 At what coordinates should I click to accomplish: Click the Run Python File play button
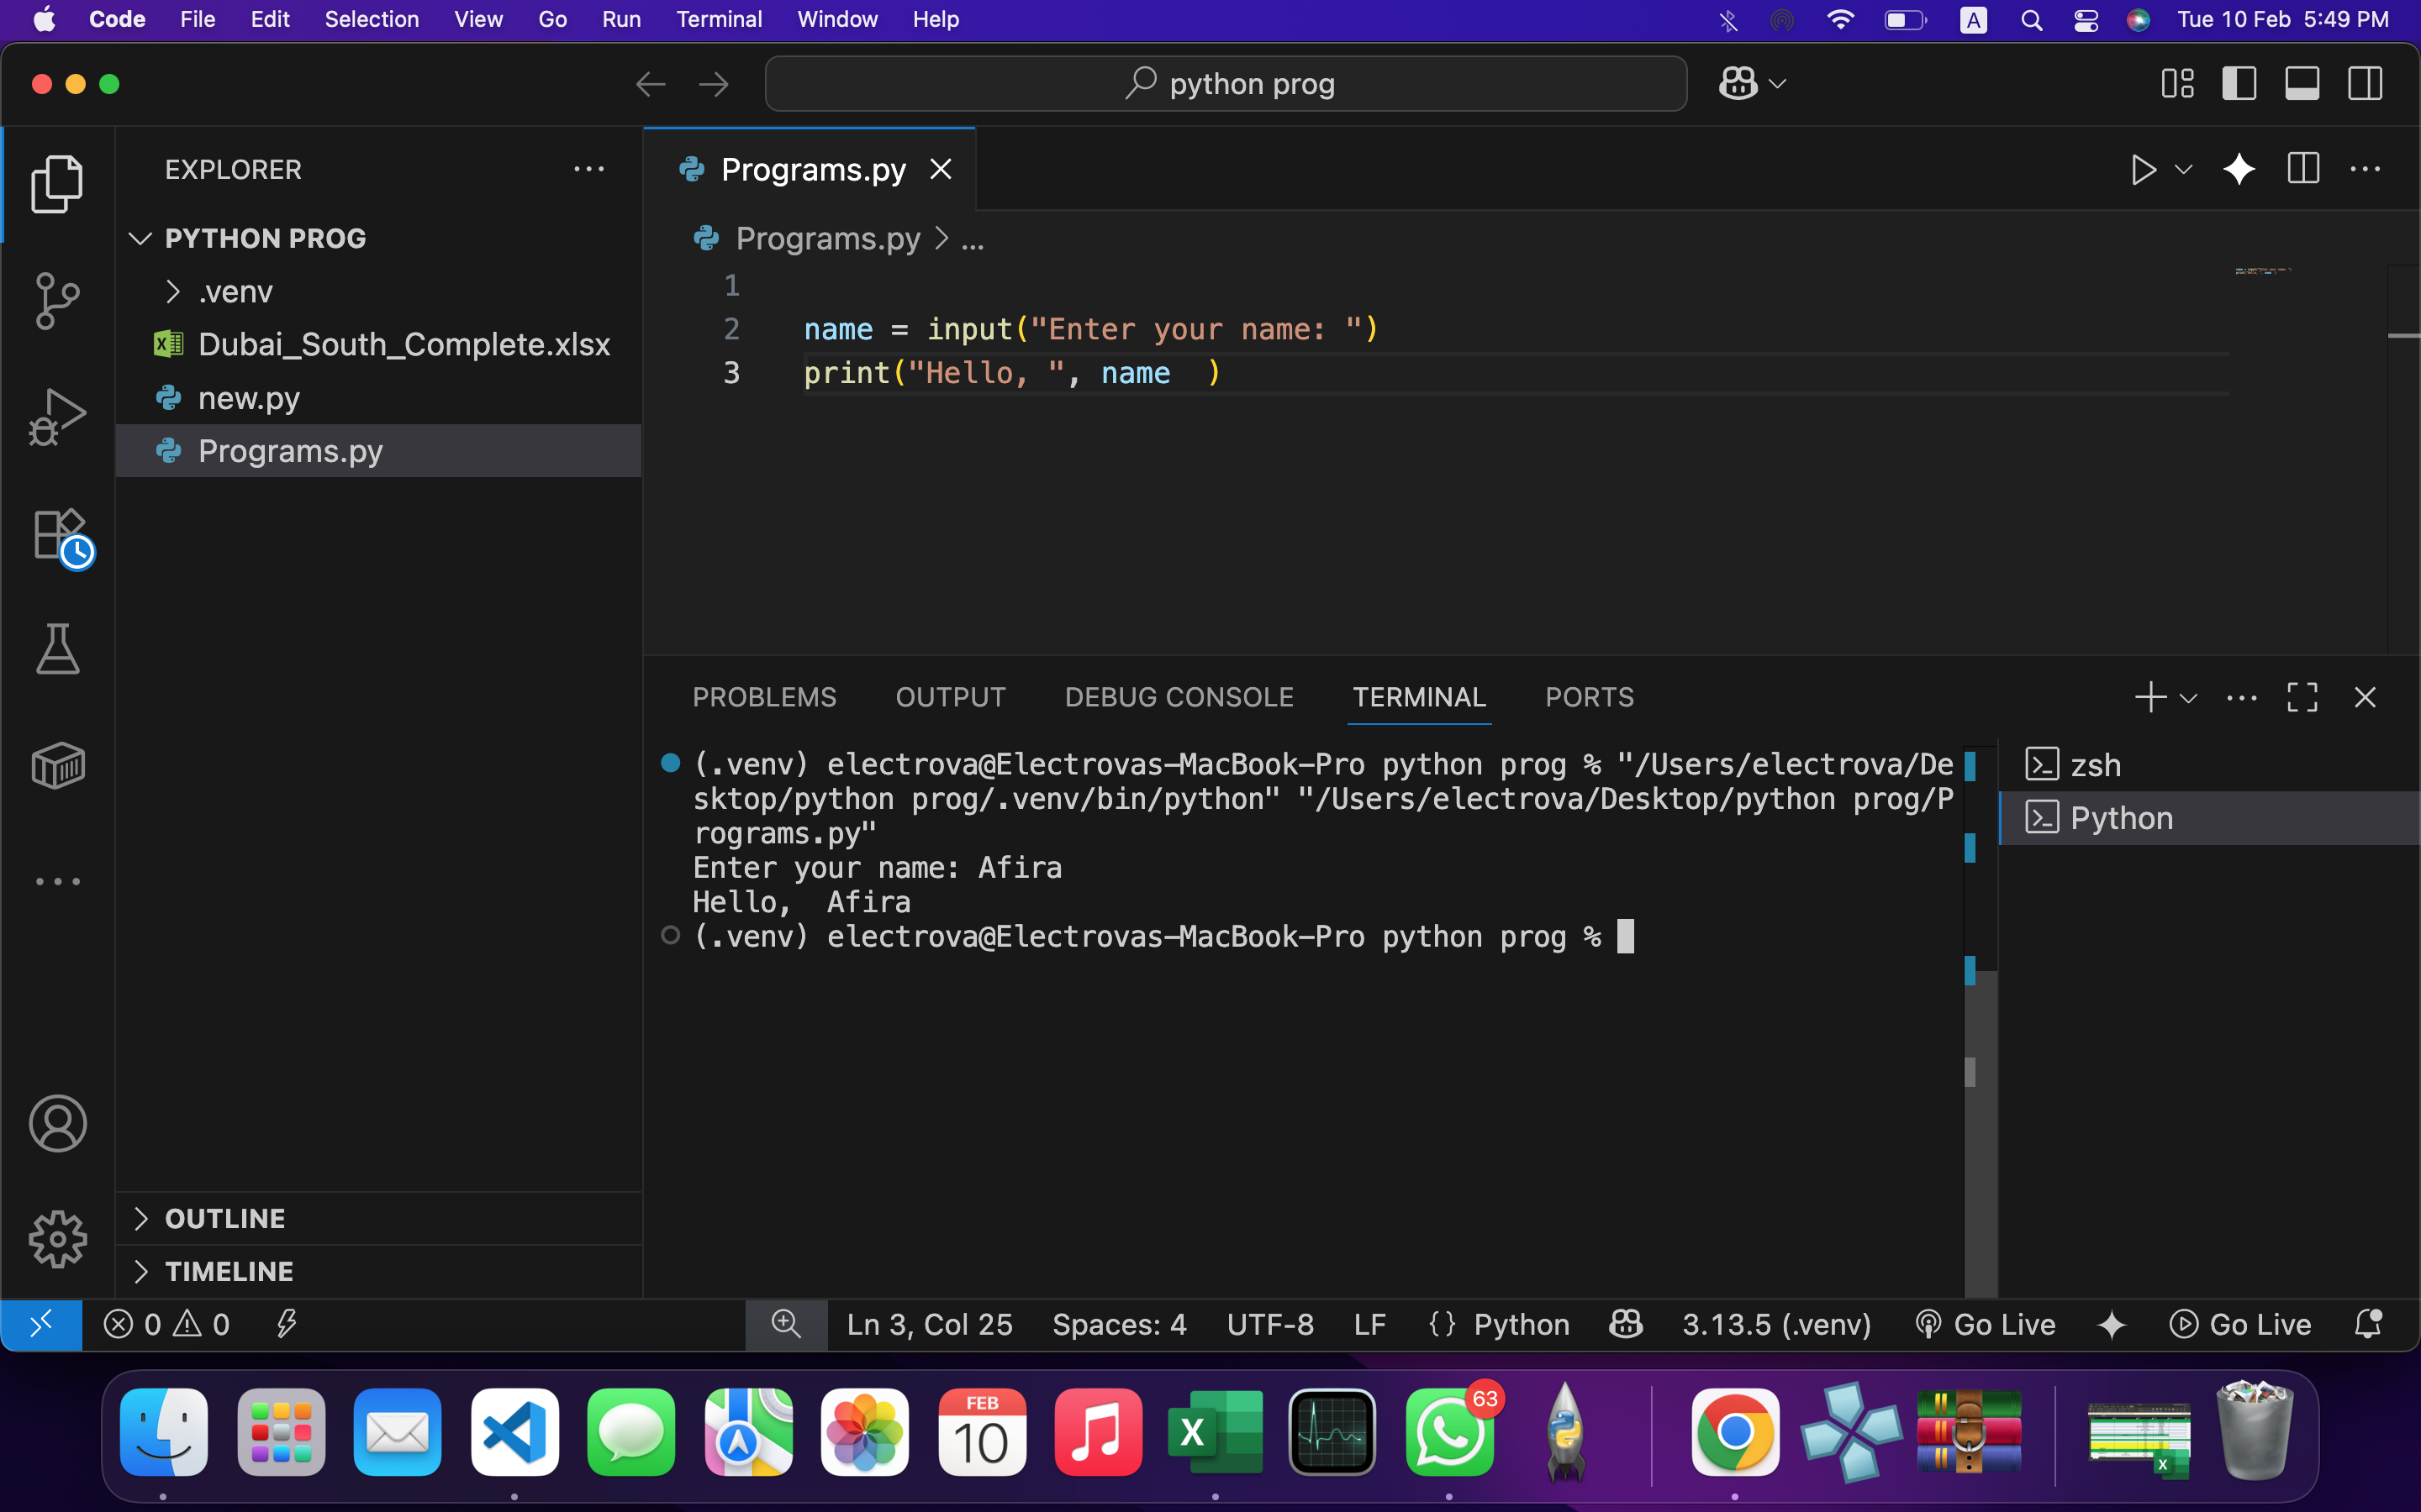(2142, 170)
